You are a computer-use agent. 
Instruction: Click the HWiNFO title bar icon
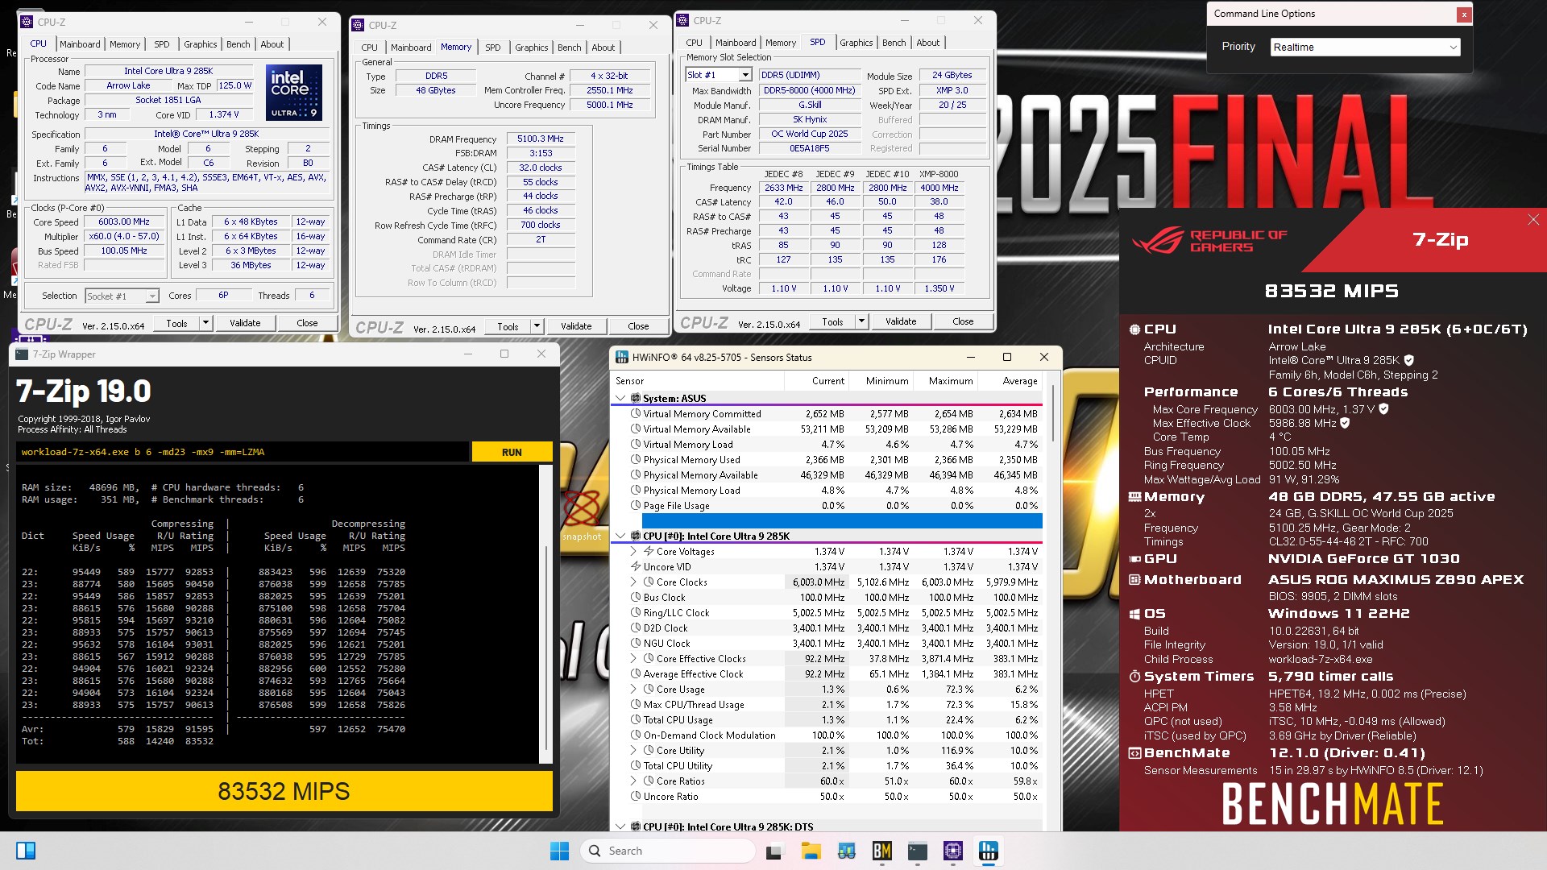622,358
